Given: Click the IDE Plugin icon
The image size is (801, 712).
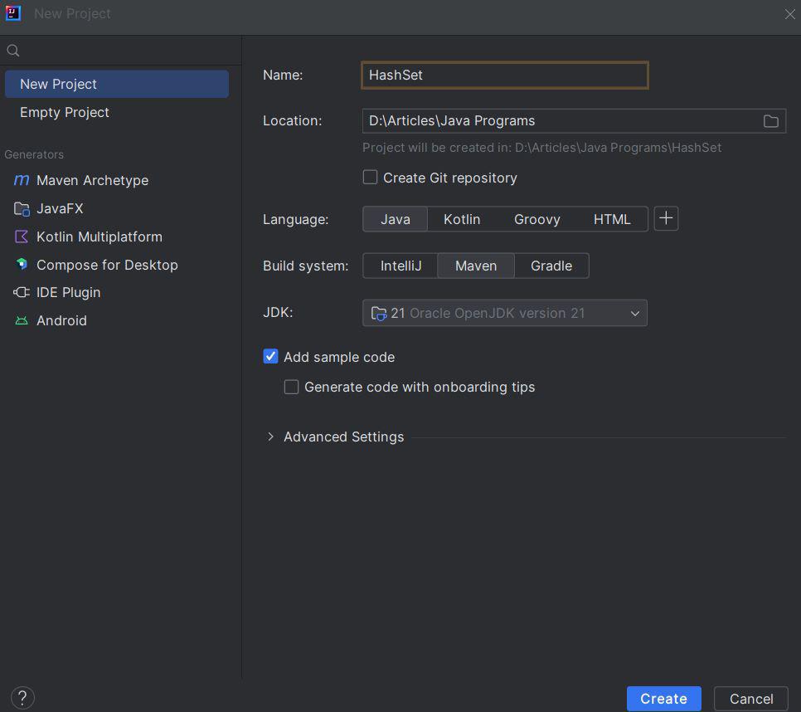Looking at the screenshot, I should tap(22, 292).
